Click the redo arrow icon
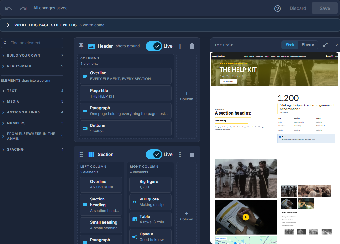The width and height of the screenshot is (340, 244). pyautogui.click(x=23, y=8)
